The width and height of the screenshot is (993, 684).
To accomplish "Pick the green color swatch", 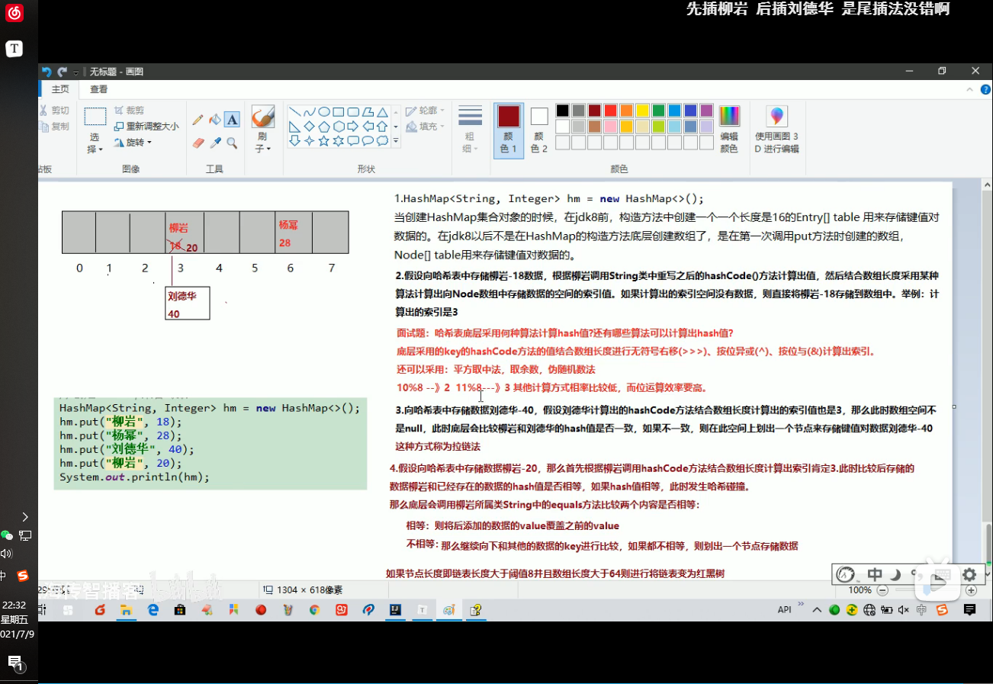I will (x=658, y=111).
